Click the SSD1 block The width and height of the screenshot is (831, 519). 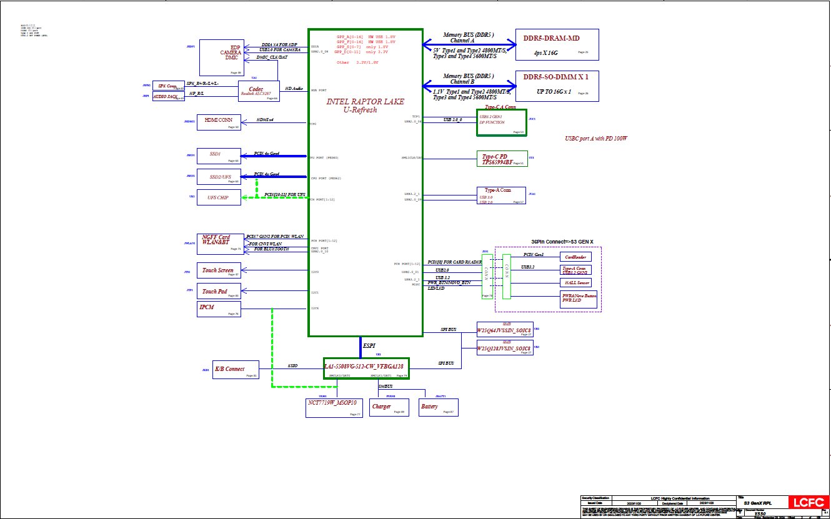point(219,156)
